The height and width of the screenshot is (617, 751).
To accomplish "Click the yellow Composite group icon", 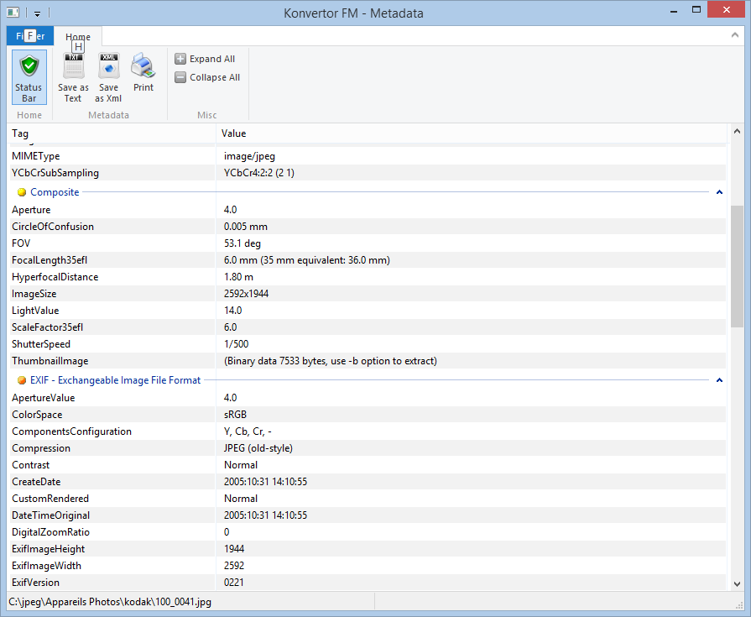I will (x=22, y=192).
